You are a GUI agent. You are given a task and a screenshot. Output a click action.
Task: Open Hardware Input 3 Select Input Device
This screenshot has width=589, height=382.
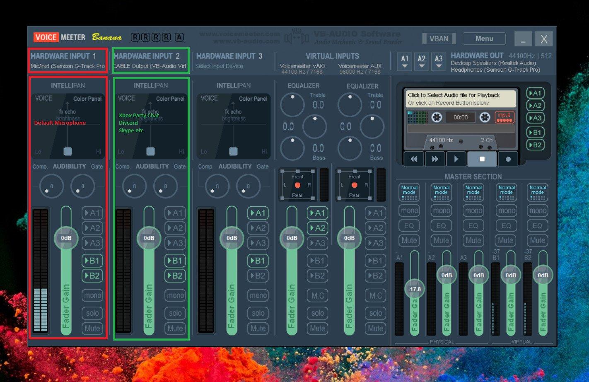219,66
